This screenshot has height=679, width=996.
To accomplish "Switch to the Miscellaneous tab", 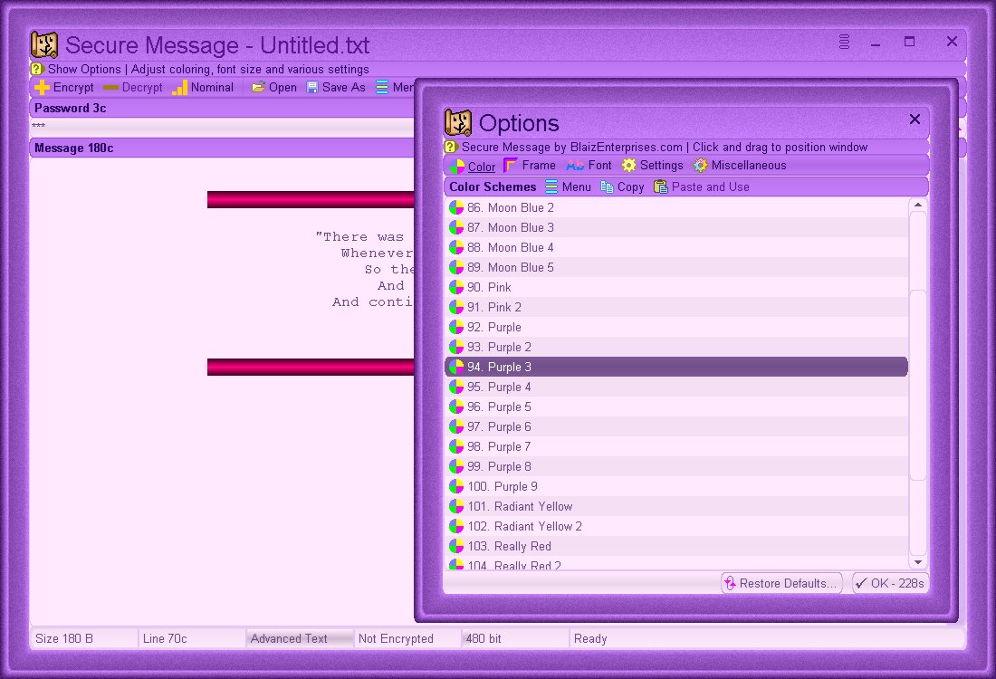I will coord(740,166).
